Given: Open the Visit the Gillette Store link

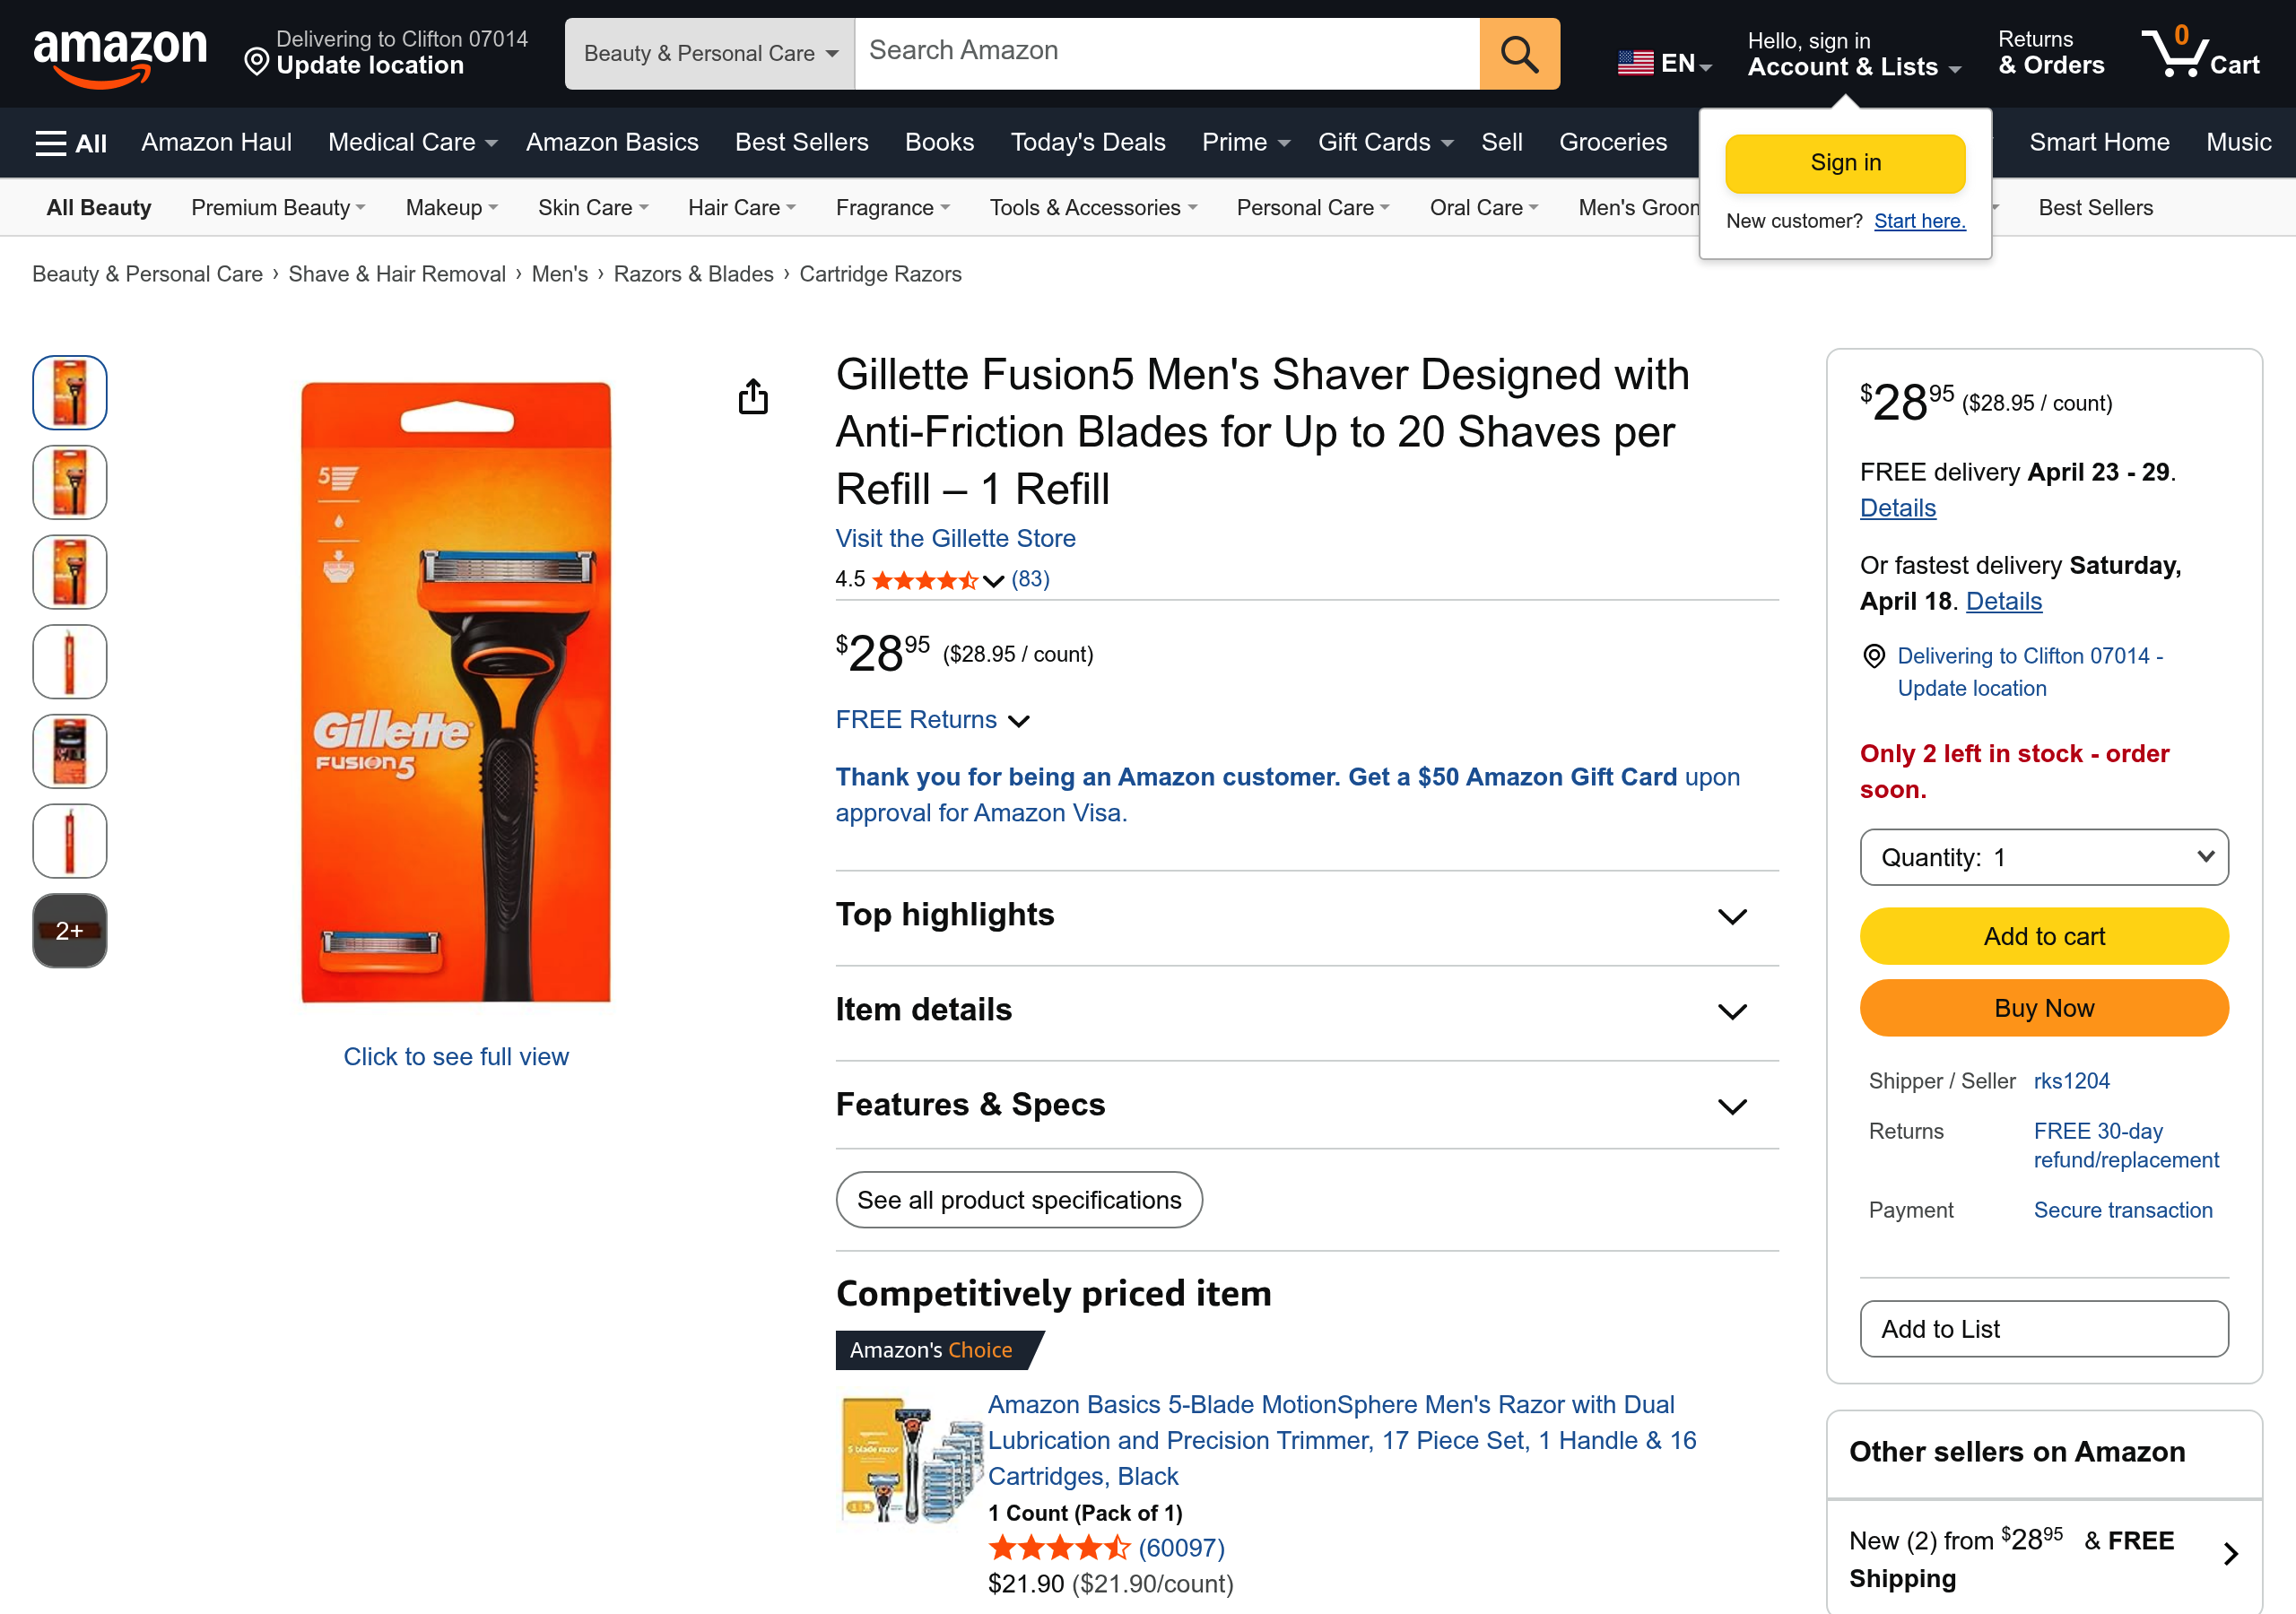Looking at the screenshot, I should (x=955, y=538).
